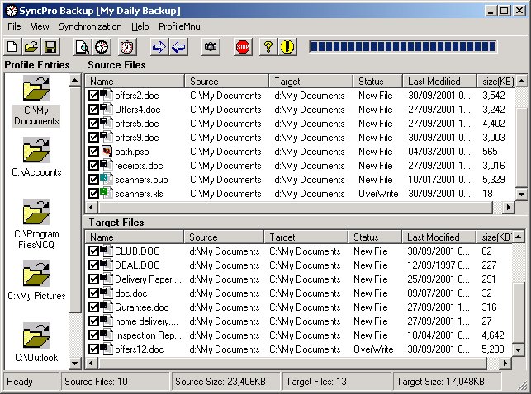Toggle the DEAL.DOC checkbox
The image size is (531, 394).
click(93, 265)
